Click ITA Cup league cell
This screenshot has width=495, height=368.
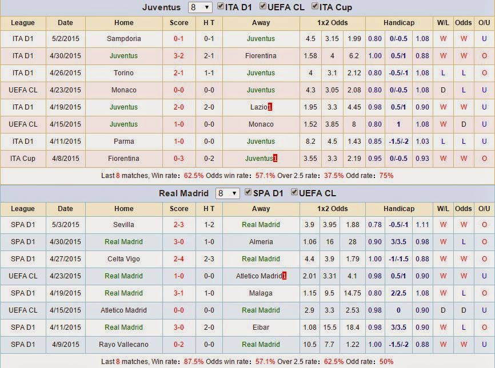23,159
